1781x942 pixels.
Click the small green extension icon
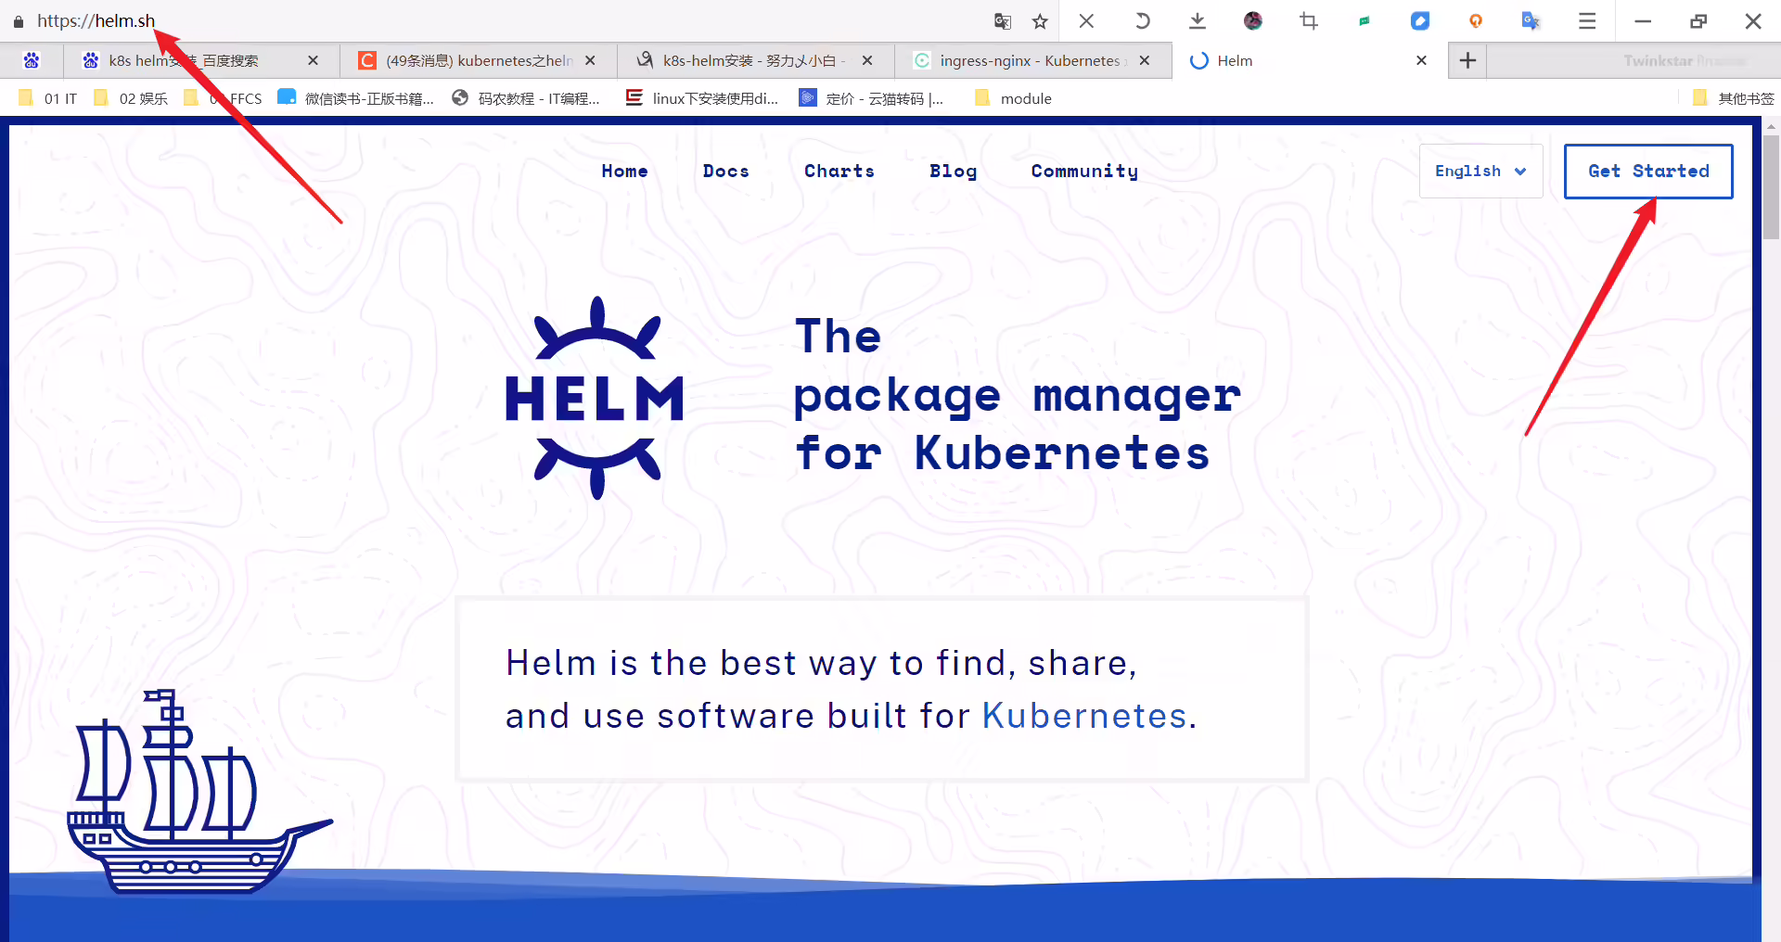tap(1365, 21)
